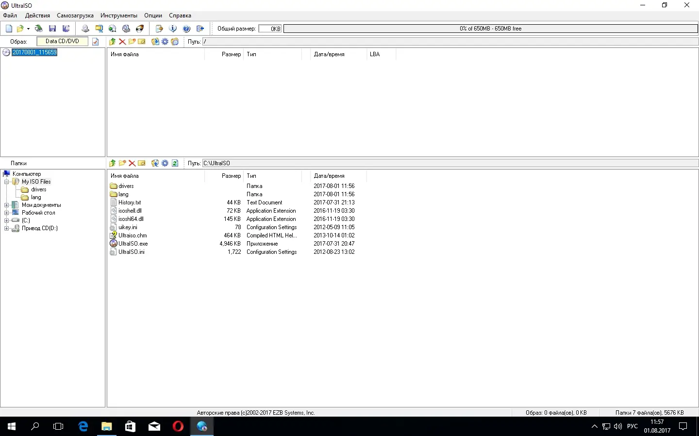Select the 20170801_115659 image root node
699x436 pixels.
[x=34, y=52]
